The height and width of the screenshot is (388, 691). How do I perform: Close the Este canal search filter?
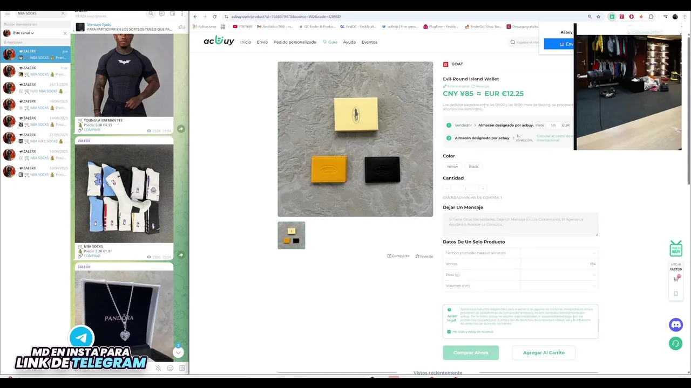65,33
